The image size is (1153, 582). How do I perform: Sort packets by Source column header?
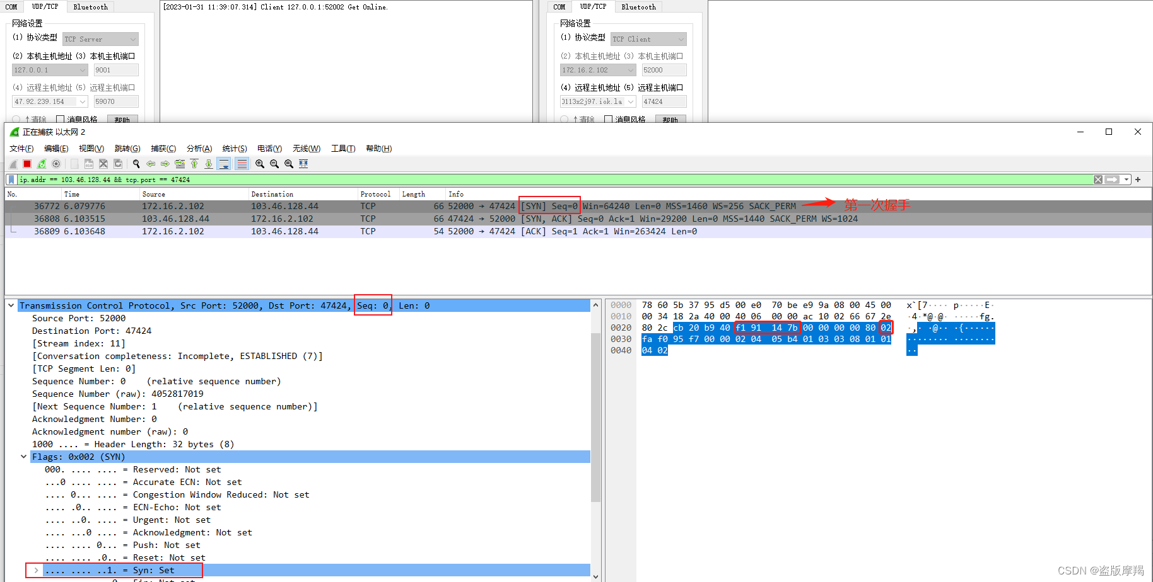coord(194,194)
